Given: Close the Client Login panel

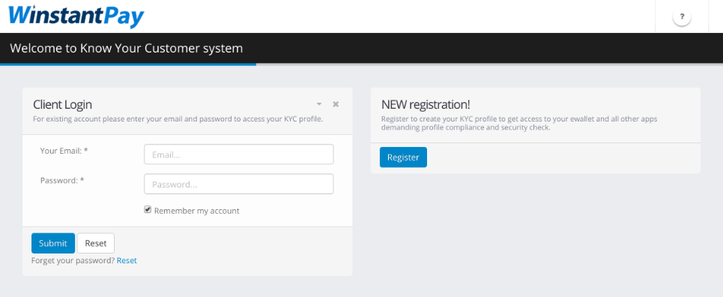Looking at the screenshot, I should 336,104.
